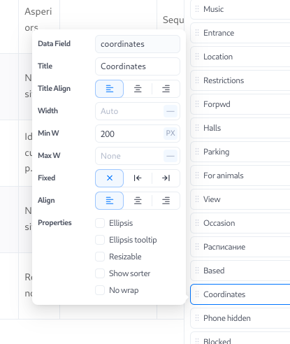Open the Max W unit selector
The width and height of the screenshot is (290, 344).
click(x=171, y=156)
